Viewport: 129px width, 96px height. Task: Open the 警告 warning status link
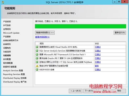tap(97, 66)
